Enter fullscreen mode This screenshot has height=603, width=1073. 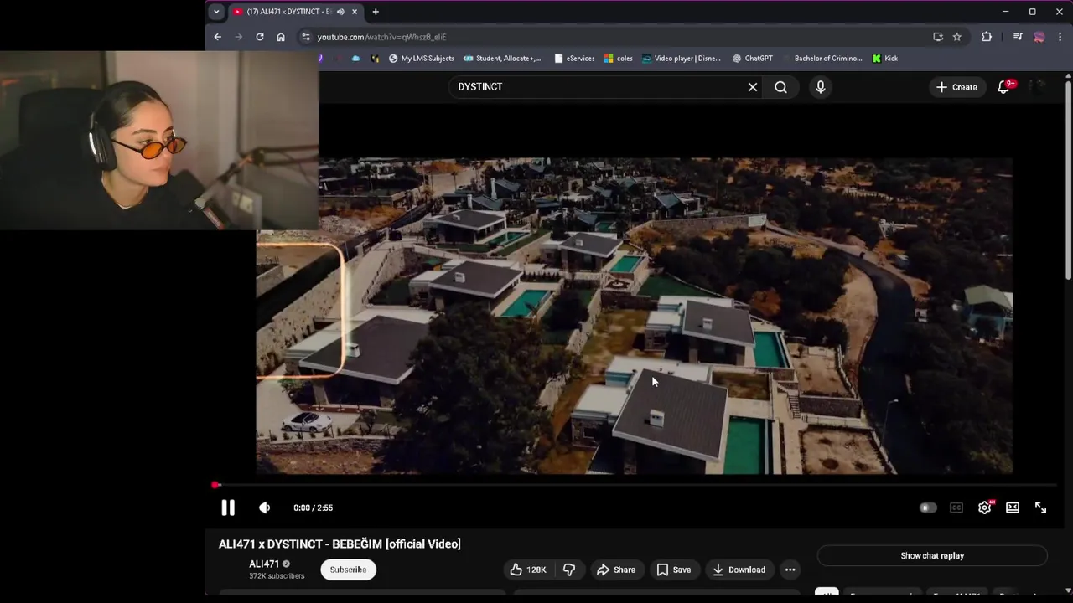point(1040,508)
